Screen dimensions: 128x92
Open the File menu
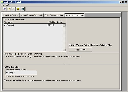[3, 5]
